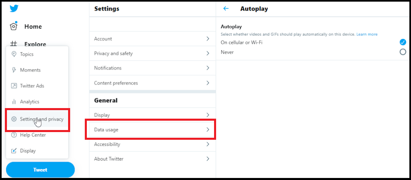Expand the Privacy and safety chevron
The height and width of the screenshot is (180, 411).
tap(208, 54)
